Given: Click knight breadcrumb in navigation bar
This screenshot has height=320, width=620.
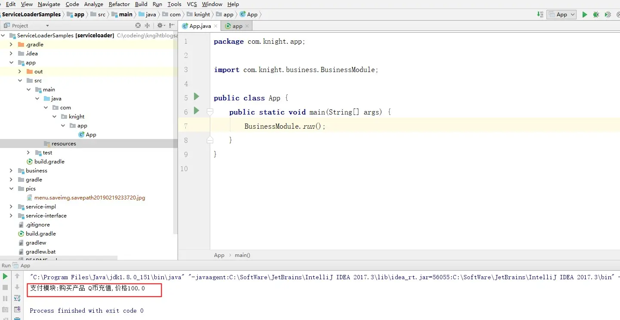Looking at the screenshot, I should pyautogui.click(x=198, y=15).
